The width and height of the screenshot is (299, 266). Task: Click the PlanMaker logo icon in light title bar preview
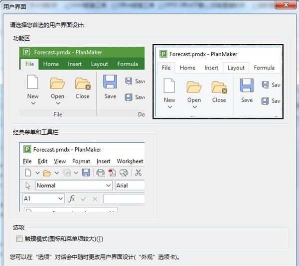tap(163, 54)
